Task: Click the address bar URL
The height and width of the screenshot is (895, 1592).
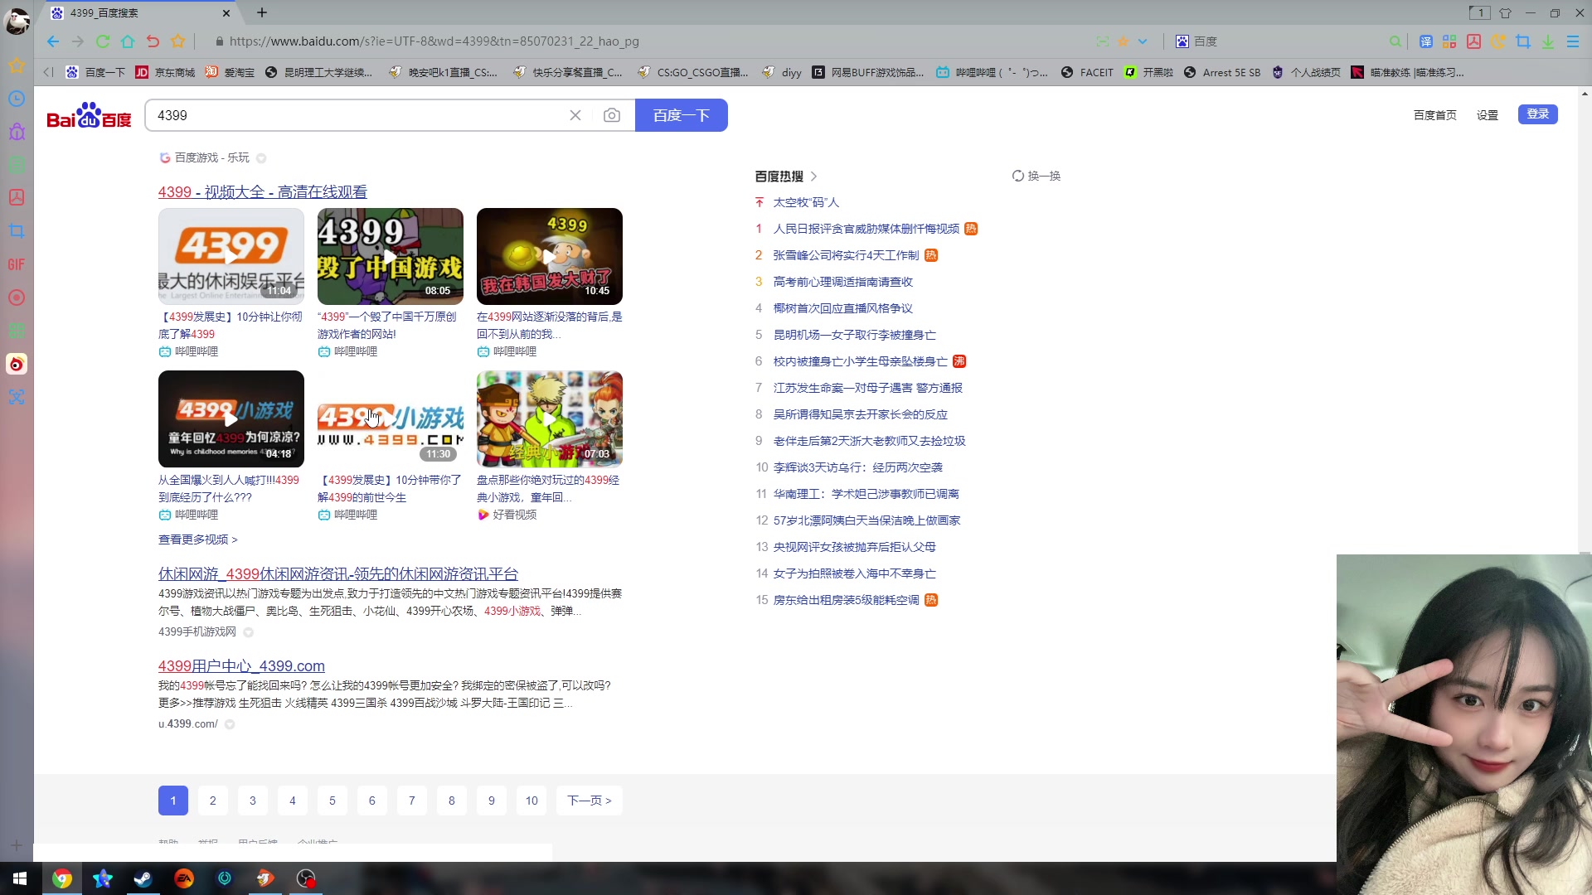Action: [x=434, y=41]
